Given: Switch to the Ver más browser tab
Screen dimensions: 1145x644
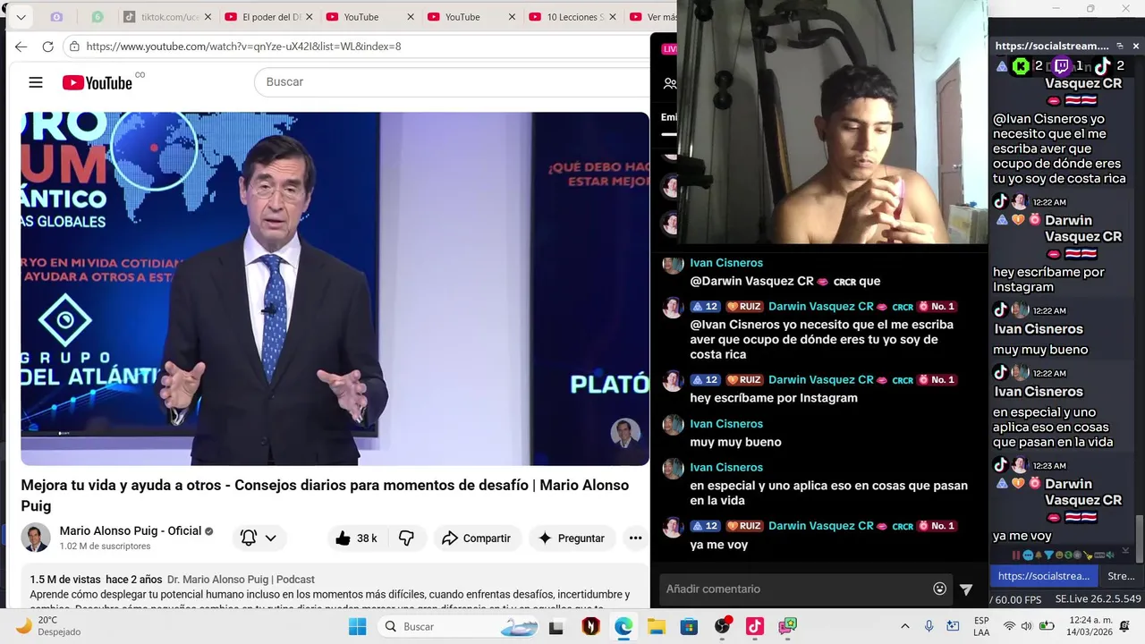Looking at the screenshot, I should pyautogui.click(x=653, y=17).
